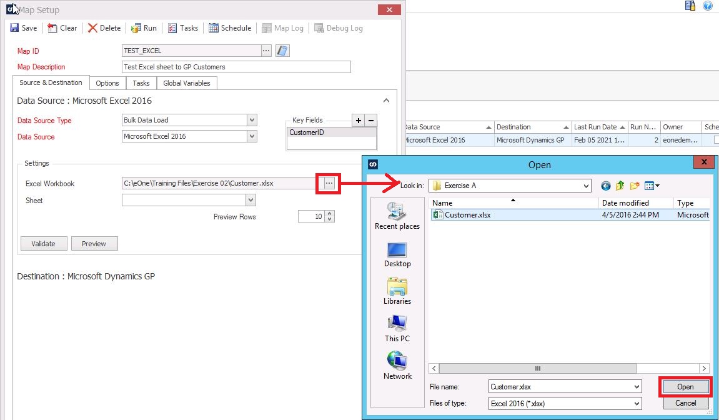Decrease Preview Rows with the down stepper
The width and height of the screenshot is (719, 420).
(330, 219)
